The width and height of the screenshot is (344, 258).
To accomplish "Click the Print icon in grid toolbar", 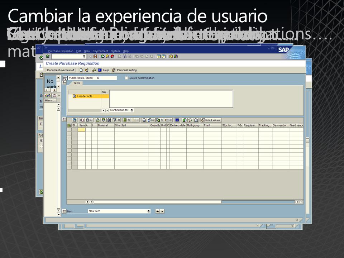I will [144, 120].
